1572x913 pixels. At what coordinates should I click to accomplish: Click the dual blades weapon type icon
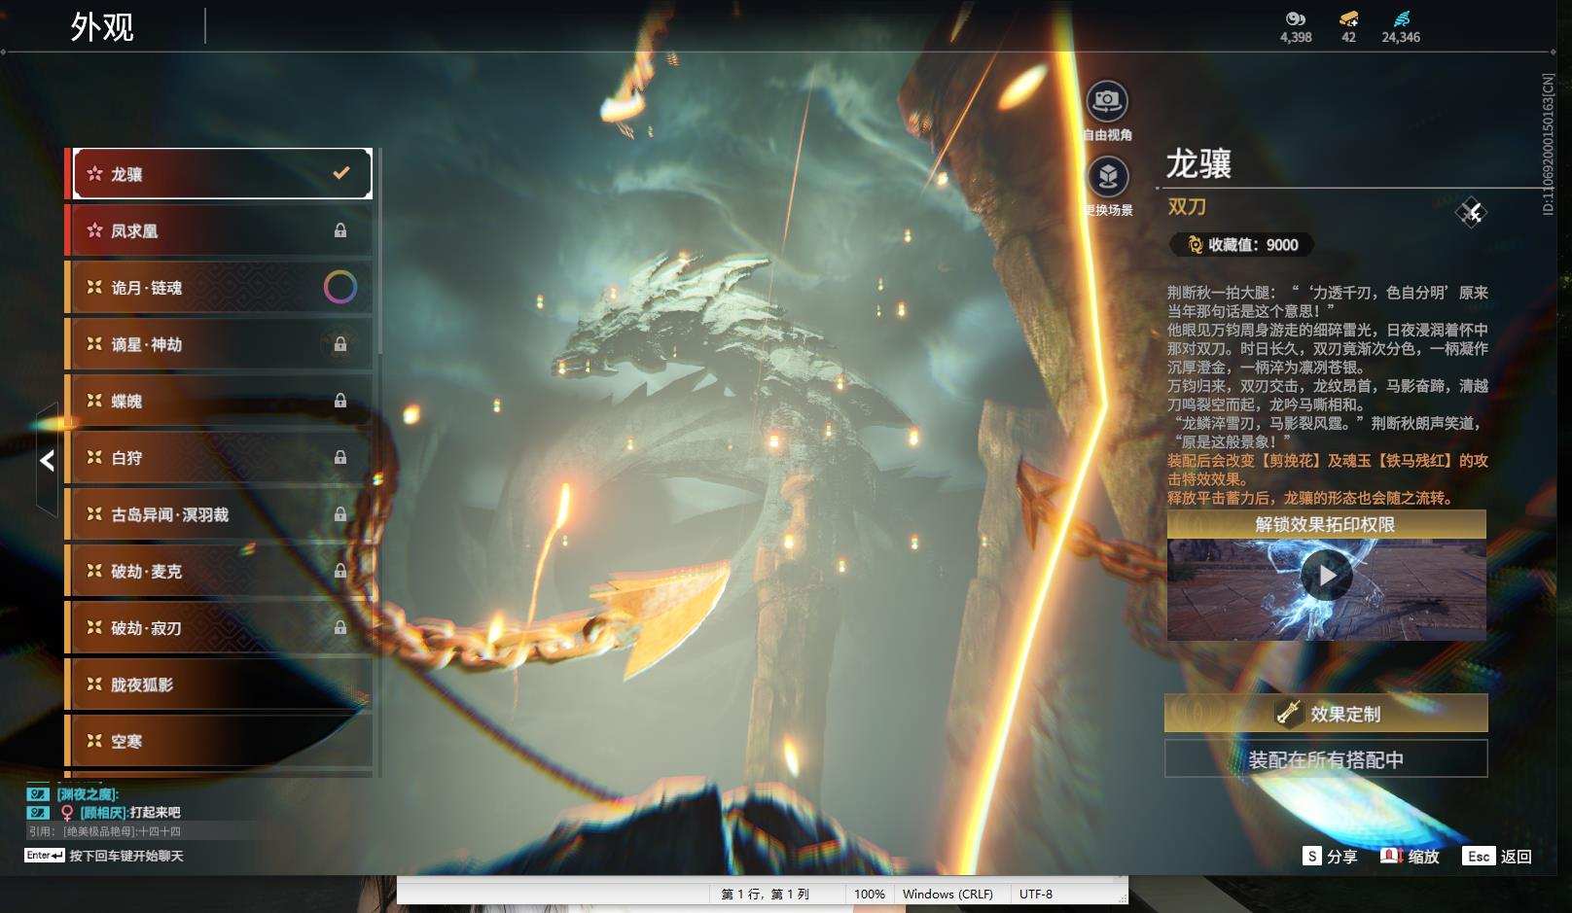click(1471, 211)
